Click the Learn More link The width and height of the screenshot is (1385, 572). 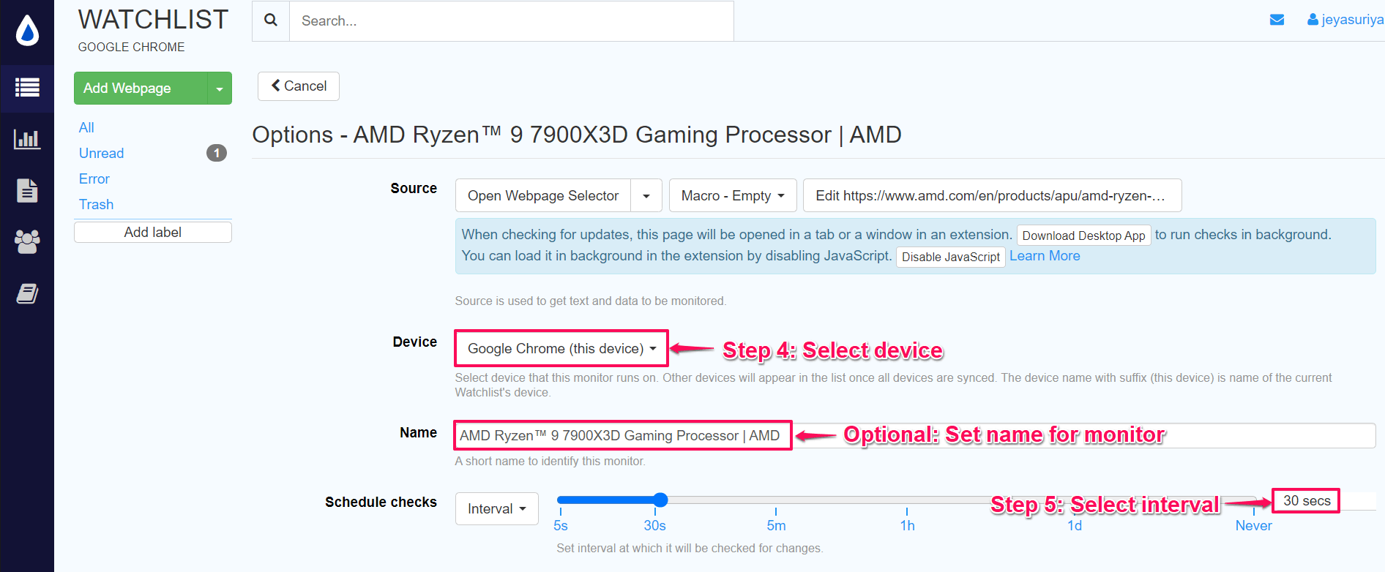pyautogui.click(x=1045, y=255)
